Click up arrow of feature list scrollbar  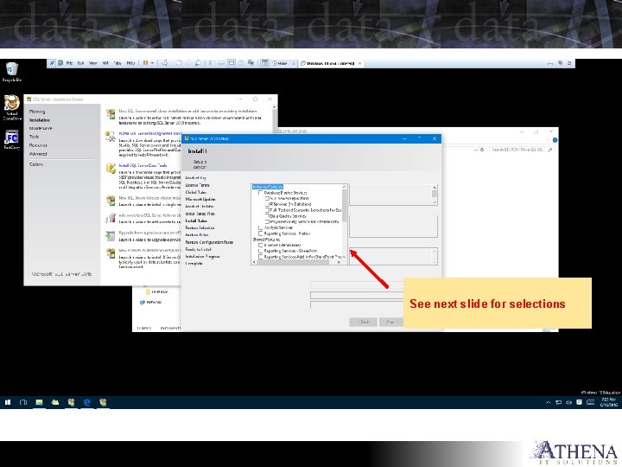tap(345, 187)
